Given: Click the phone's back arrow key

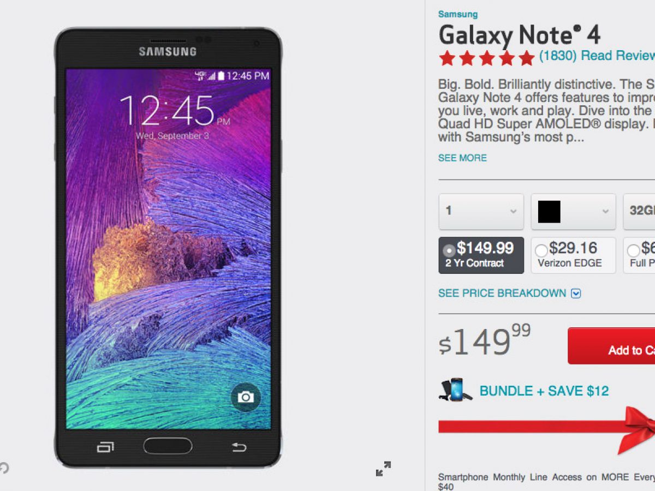Looking at the screenshot, I should [239, 447].
